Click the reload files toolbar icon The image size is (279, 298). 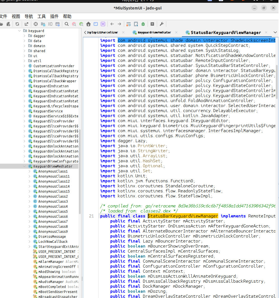pyautogui.click(x=17, y=24)
